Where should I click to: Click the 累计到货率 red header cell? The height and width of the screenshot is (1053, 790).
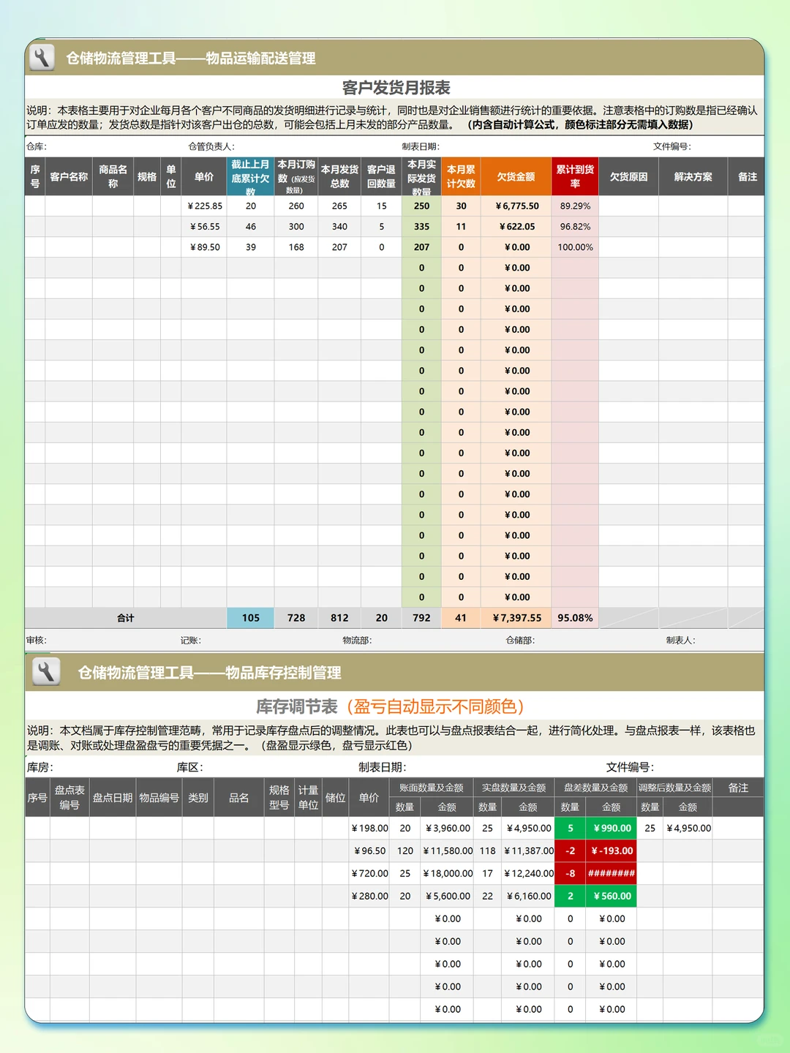pyautogui.click(x=575, y=177)
